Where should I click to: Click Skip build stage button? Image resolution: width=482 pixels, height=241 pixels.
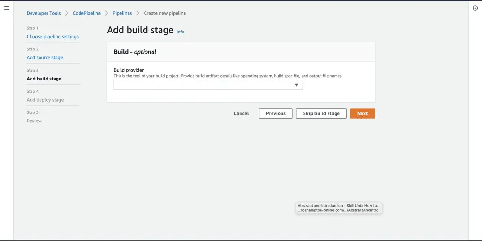[321, 113]
